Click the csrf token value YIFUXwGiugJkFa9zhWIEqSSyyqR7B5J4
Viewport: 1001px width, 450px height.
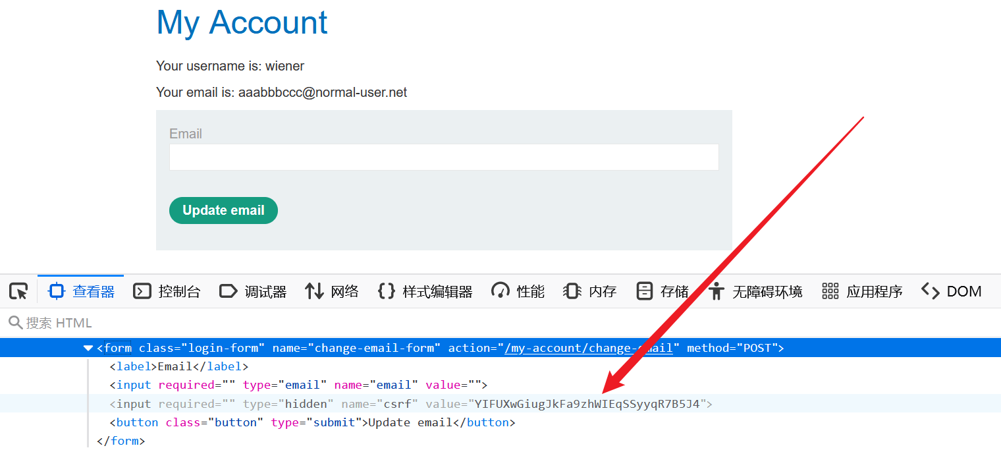pos(587,404)
